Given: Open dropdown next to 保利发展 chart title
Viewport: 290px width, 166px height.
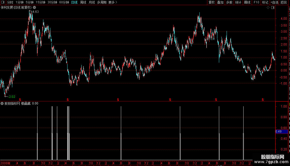Looking at the screenshot, I should 34,8.
